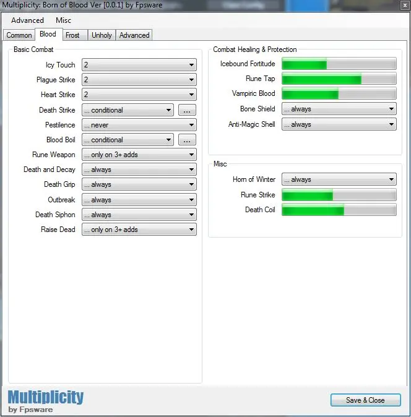Close the Multiplicity settings window
Viewport: 411px width, 417px height.
(405, 5)
